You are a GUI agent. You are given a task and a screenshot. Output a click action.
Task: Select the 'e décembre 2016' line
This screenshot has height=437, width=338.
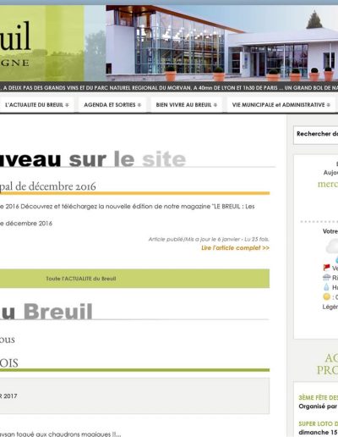[x=26, y=224]
